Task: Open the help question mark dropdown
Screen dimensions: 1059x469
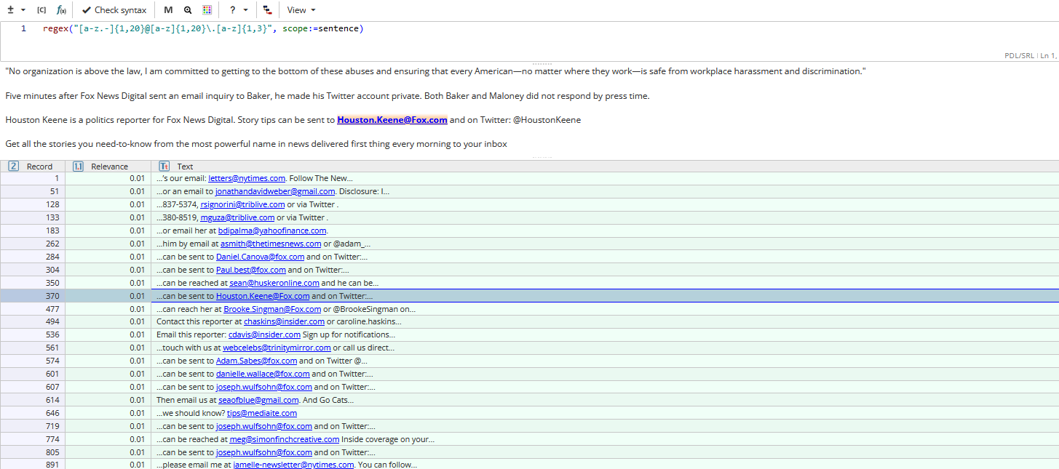Action: pos(237,9)
